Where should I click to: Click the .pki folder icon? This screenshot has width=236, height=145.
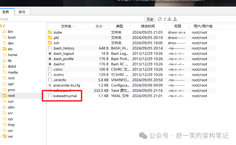(50, 38)
